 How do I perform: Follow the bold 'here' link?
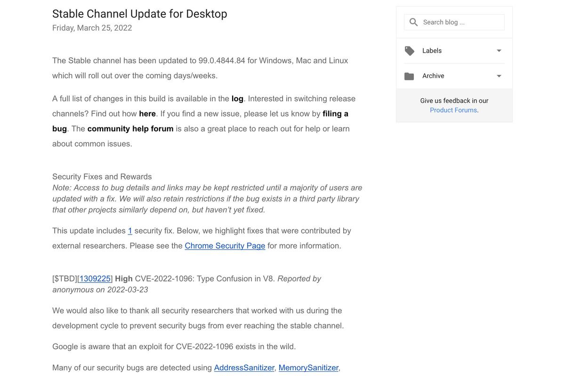coord(147,114)
